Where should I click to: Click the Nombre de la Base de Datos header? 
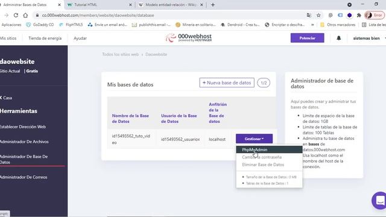pyautogui.click(x=130, y=118)
